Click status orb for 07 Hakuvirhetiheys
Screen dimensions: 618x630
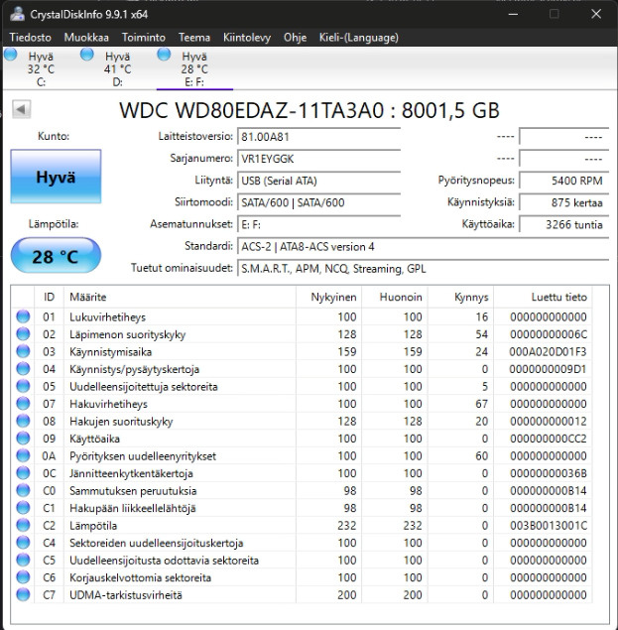click(23, 404)
